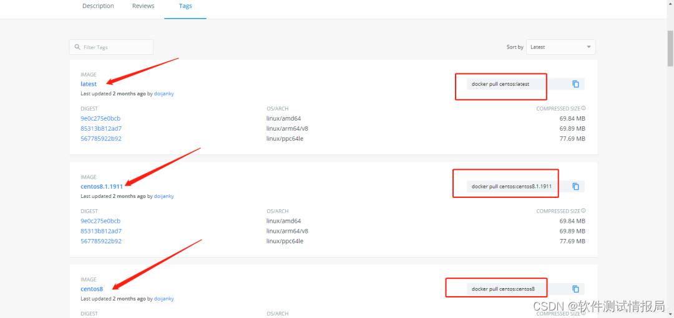Click linux/arm64/v8 in the centos8.1.1911 card
This screenshot has height=318, width=674.
pyautogui.click(x=287, y=231)
